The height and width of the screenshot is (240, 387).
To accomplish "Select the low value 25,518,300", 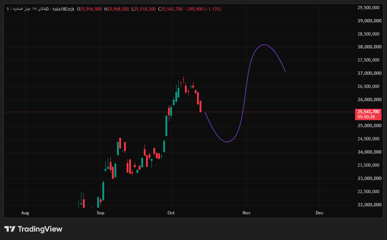I will pyautogui.click(x=145, y=9).
